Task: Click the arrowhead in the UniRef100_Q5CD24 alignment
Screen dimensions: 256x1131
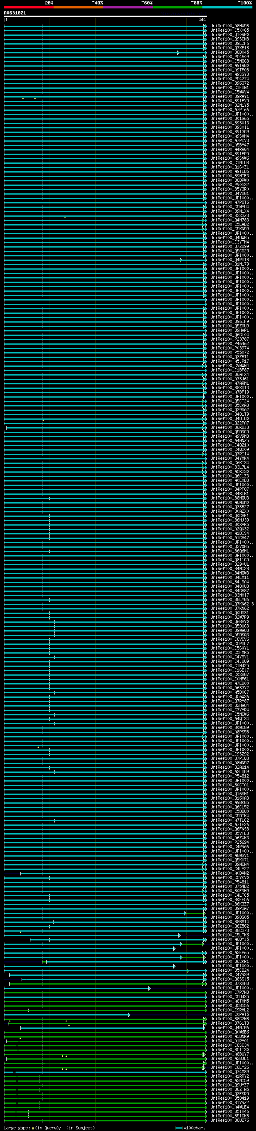Action: coord(188,971)
